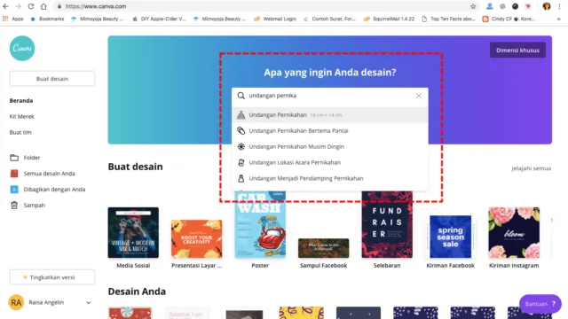
Task: Open the Webmail Login bookmark
Action: pyautogui.click(x=275, y=19)
